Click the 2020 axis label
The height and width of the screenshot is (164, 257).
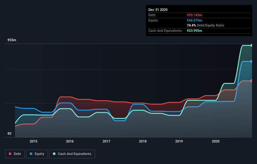216,141
